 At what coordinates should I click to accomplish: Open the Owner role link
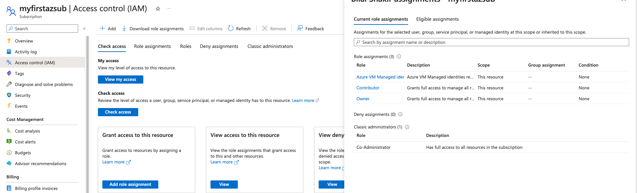coord(363,99)
